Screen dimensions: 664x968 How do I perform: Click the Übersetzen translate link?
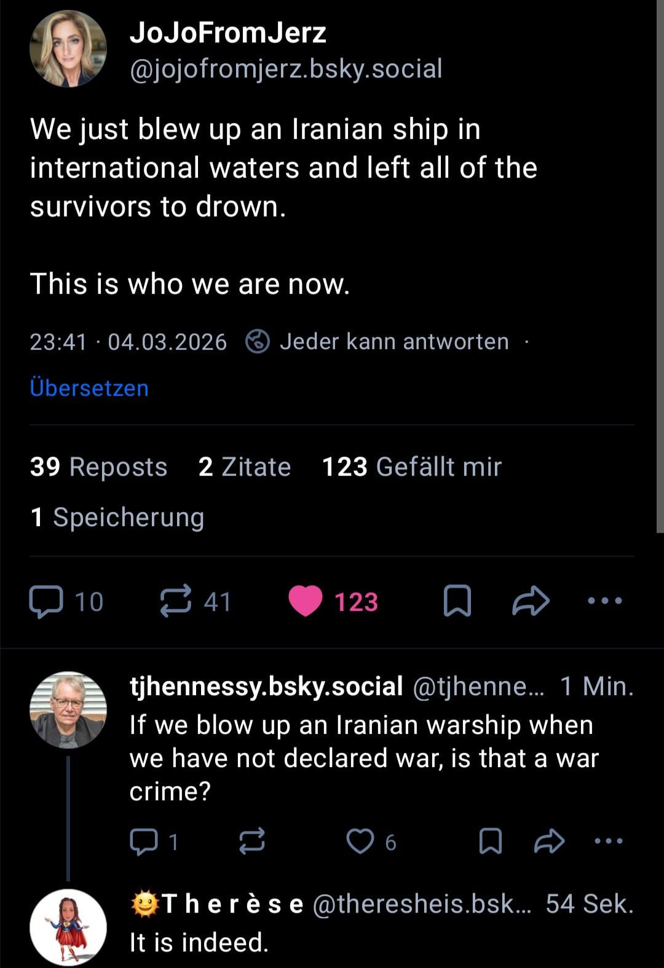(89, 388)
